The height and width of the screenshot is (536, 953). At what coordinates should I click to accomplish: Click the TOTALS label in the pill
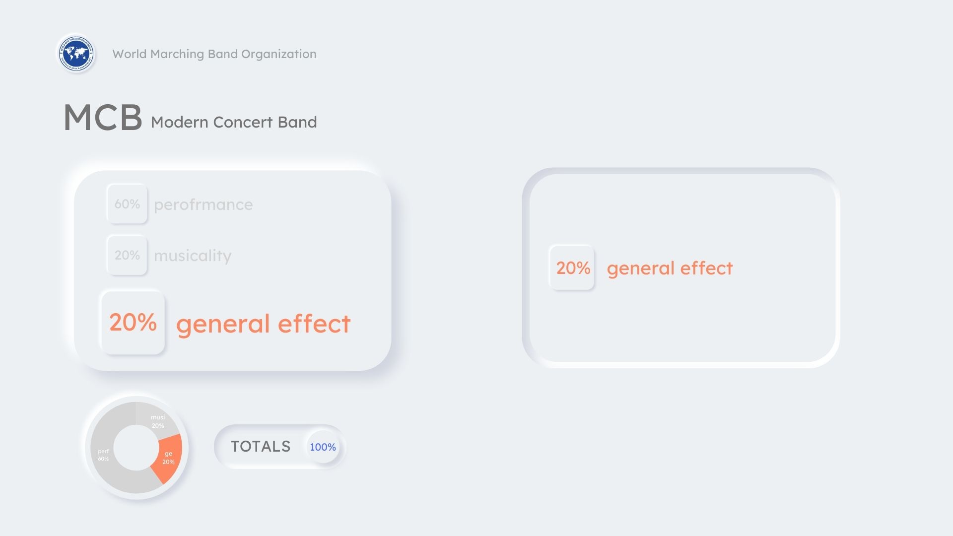click(261, 447)
